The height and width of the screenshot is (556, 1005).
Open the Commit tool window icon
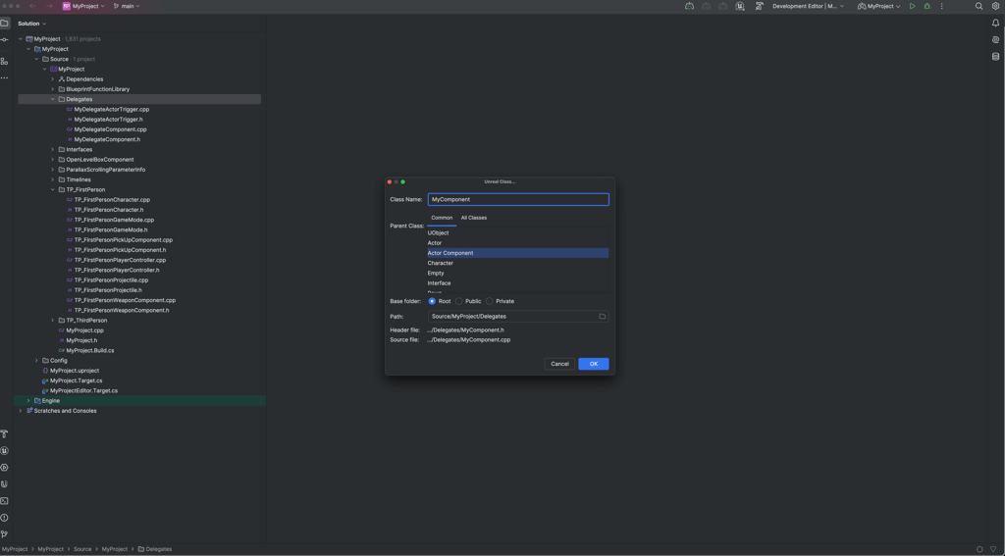click(5, 39)
